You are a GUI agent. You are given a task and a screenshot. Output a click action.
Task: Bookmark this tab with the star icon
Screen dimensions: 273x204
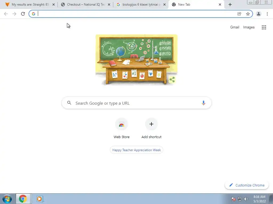(x=248, y=14)
